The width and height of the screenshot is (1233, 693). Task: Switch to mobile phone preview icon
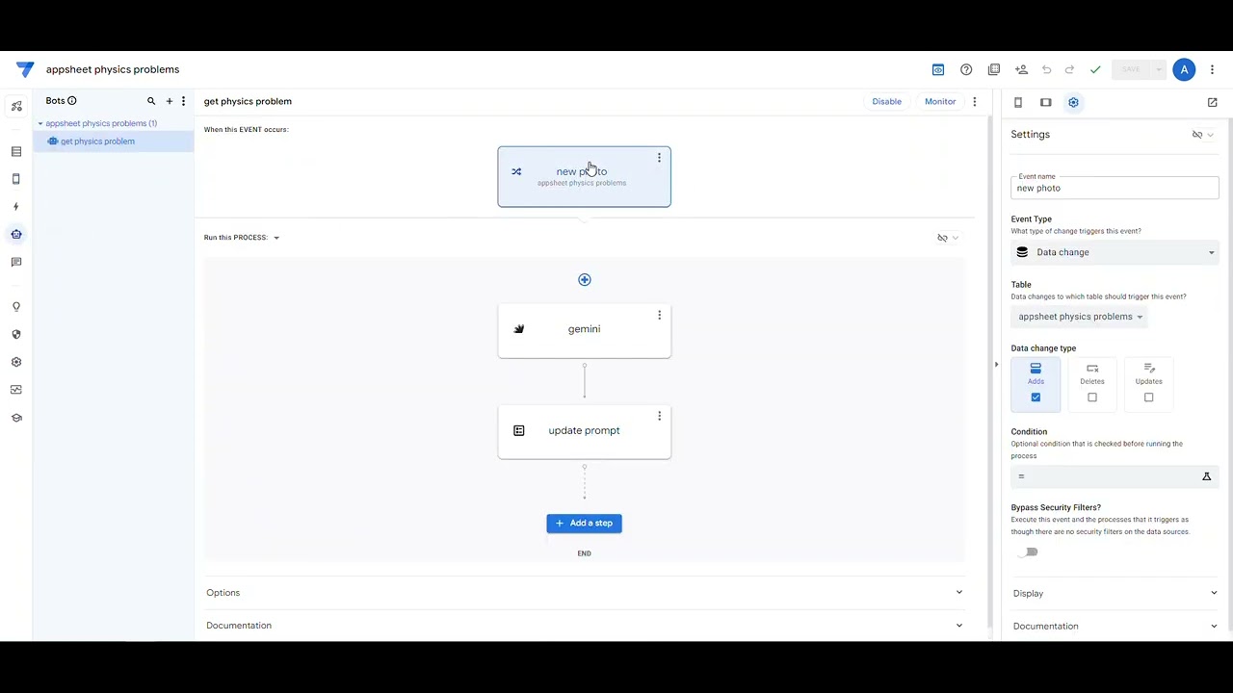click(1018, 102)
